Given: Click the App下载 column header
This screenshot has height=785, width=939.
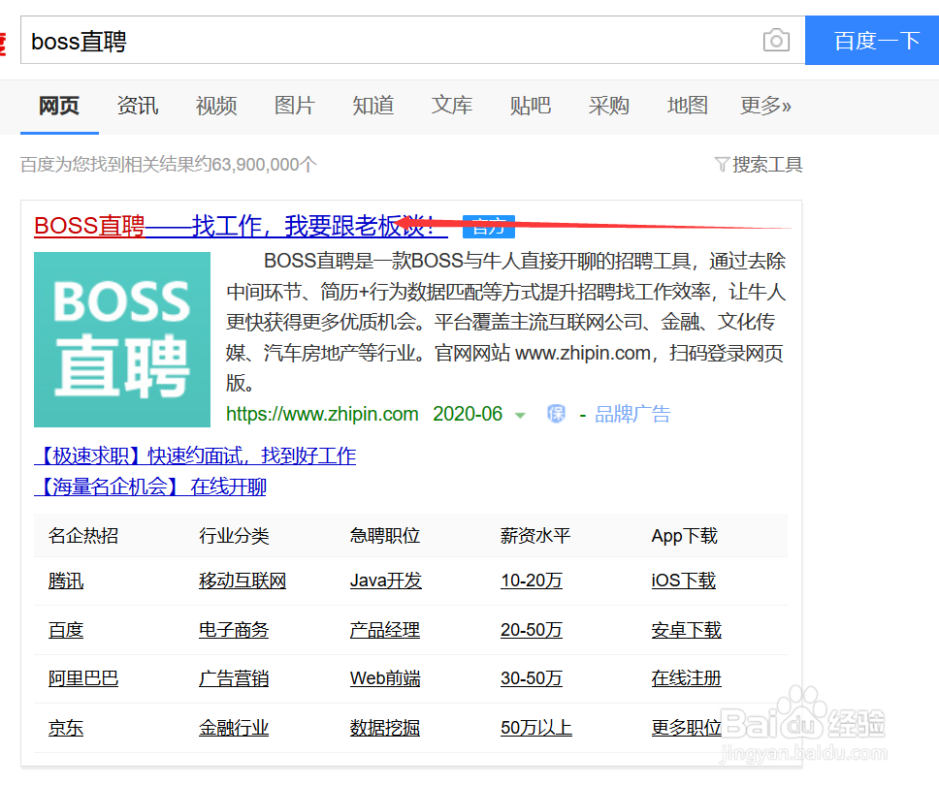Looking at the screenshot, I should [685, 535].
